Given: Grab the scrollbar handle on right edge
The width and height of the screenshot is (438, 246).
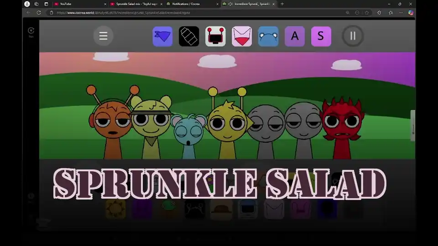Looking at the screenshot, I should tap(412, 126).
